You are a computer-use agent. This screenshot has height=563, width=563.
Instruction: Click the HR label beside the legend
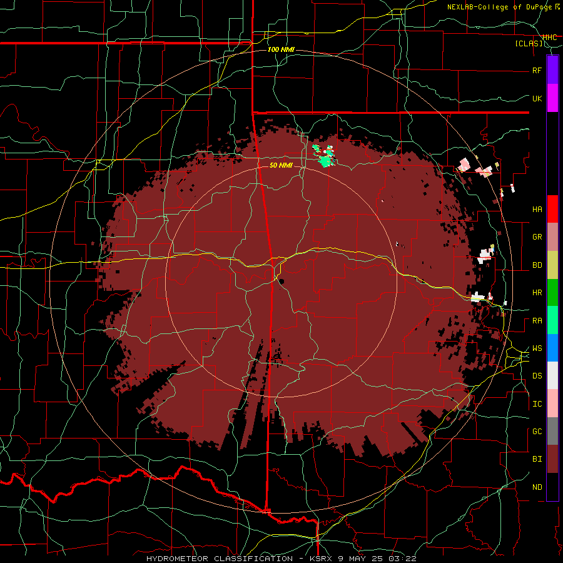pyautogui.click(x=537, y=293)
